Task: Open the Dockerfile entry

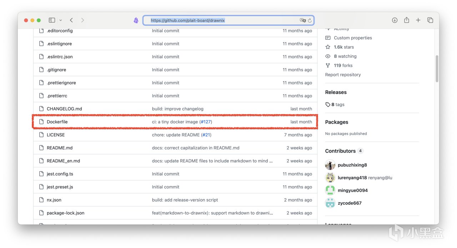Action: coord(57,122)
